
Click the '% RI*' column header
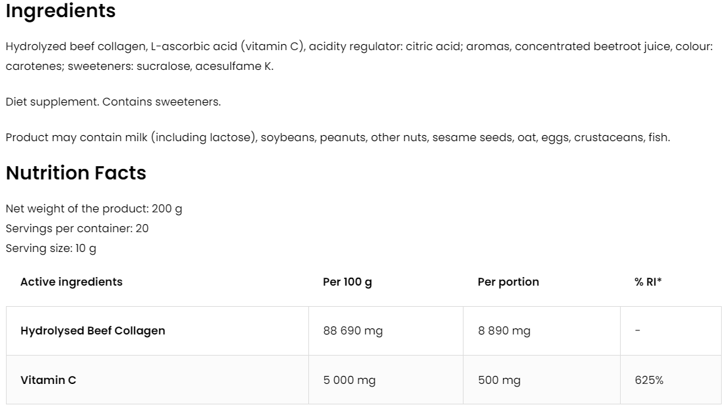point(648,282)
